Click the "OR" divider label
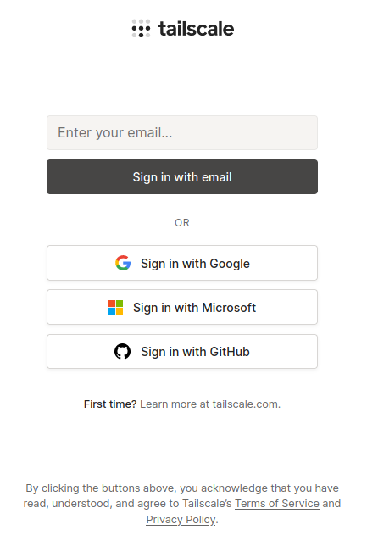Screen dimensions: 367x552 pos(182,223)
